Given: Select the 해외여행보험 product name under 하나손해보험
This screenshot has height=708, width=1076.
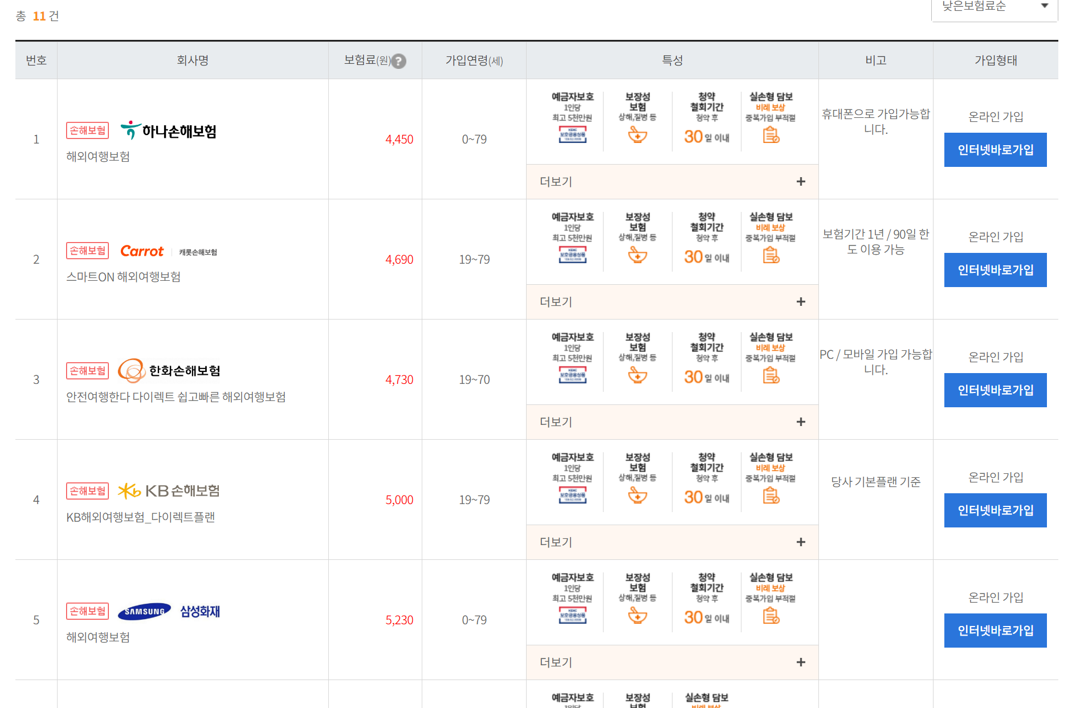Looking at the screenshot, I should (x=98, y=157).
